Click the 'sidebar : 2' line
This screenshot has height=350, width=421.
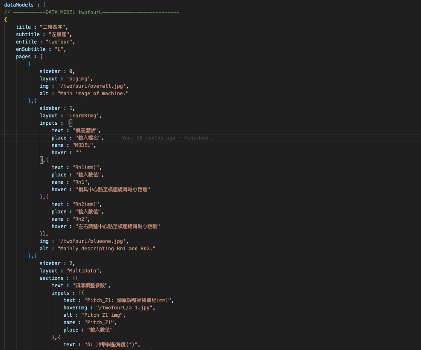click(57, 263)
